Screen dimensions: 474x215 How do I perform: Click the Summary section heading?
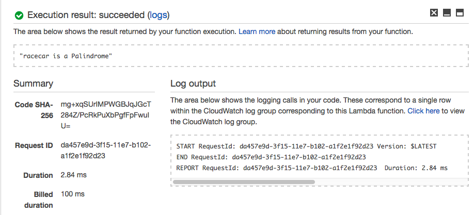[33, 84]
